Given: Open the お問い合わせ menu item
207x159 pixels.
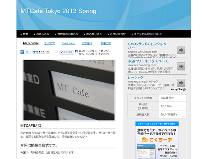Looking at the screenshot, I should [x=118, y=34].
